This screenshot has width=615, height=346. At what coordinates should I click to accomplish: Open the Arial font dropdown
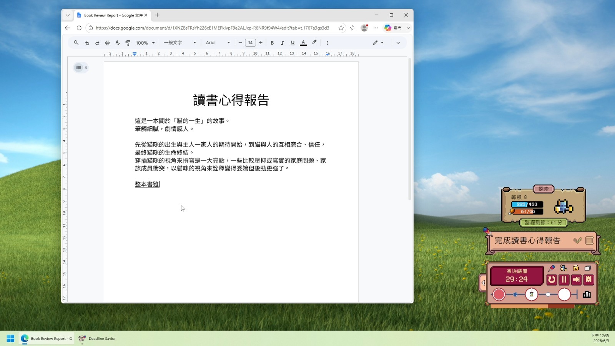tap(218, 43)
